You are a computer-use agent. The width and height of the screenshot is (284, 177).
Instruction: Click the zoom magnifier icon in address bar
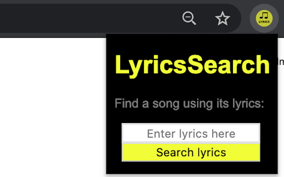point(189,18)
